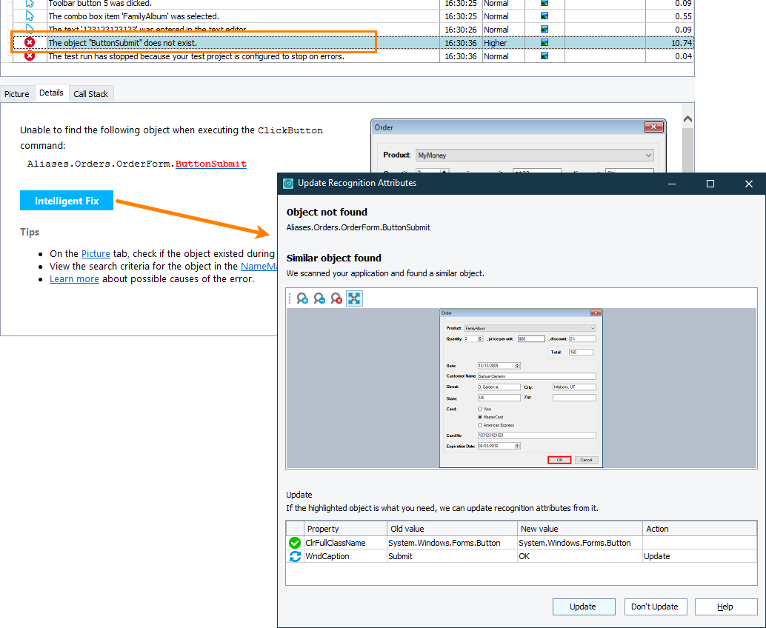The width and height of the screenshot is (766, 628).
Task: Activate the fit-to-view icon in the preview toolbar
Action: click(x=354, y=298)
